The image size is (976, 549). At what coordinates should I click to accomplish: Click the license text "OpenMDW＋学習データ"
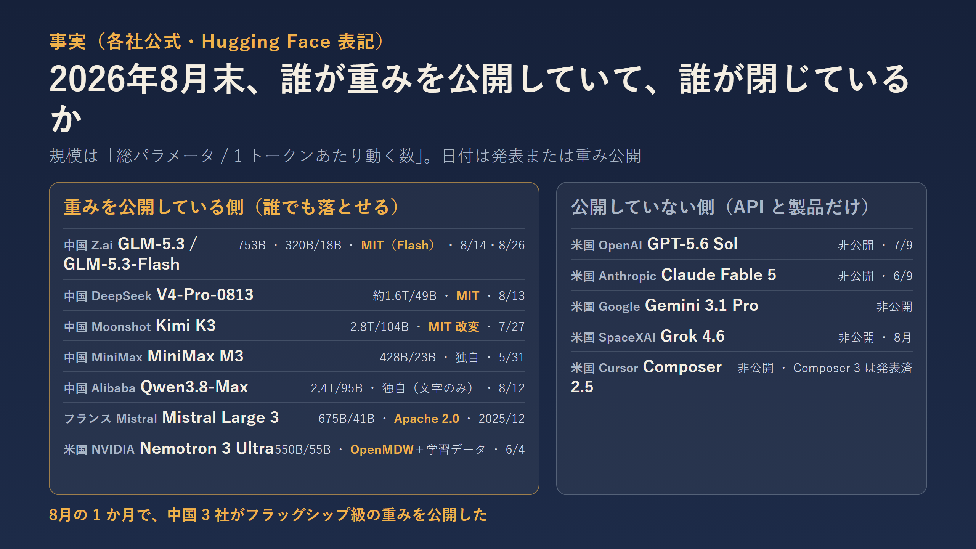pos(418,449)
